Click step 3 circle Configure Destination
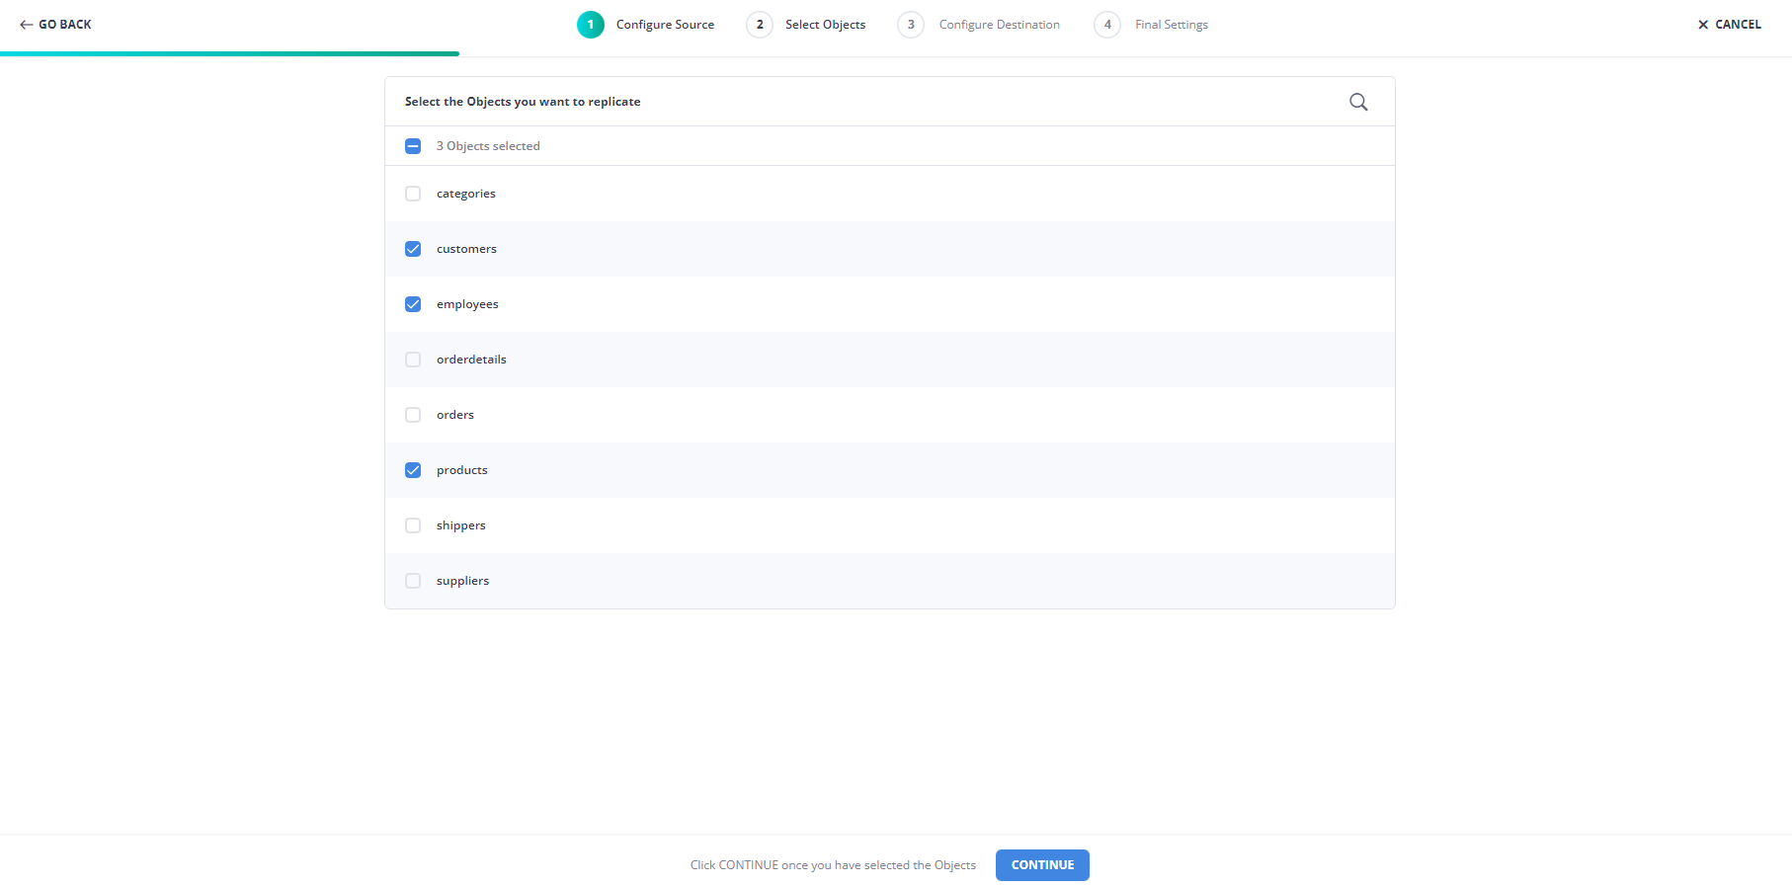The height and width of the screenshot is (886, 1792). click(x=911, y=25)
